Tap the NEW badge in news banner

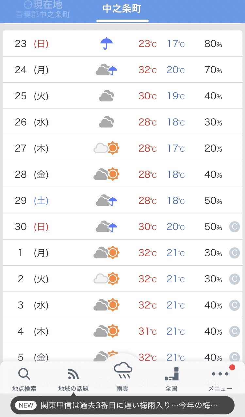point(26,405)
